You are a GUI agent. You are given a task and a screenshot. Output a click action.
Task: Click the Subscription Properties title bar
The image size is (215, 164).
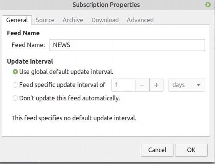pyautogui.click(x=106, y=5)
